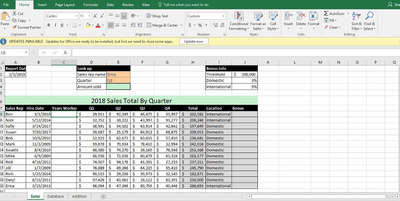Open the Database sheet tab

(55, 196)
